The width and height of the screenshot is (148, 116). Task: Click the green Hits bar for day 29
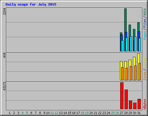[130, 31]
